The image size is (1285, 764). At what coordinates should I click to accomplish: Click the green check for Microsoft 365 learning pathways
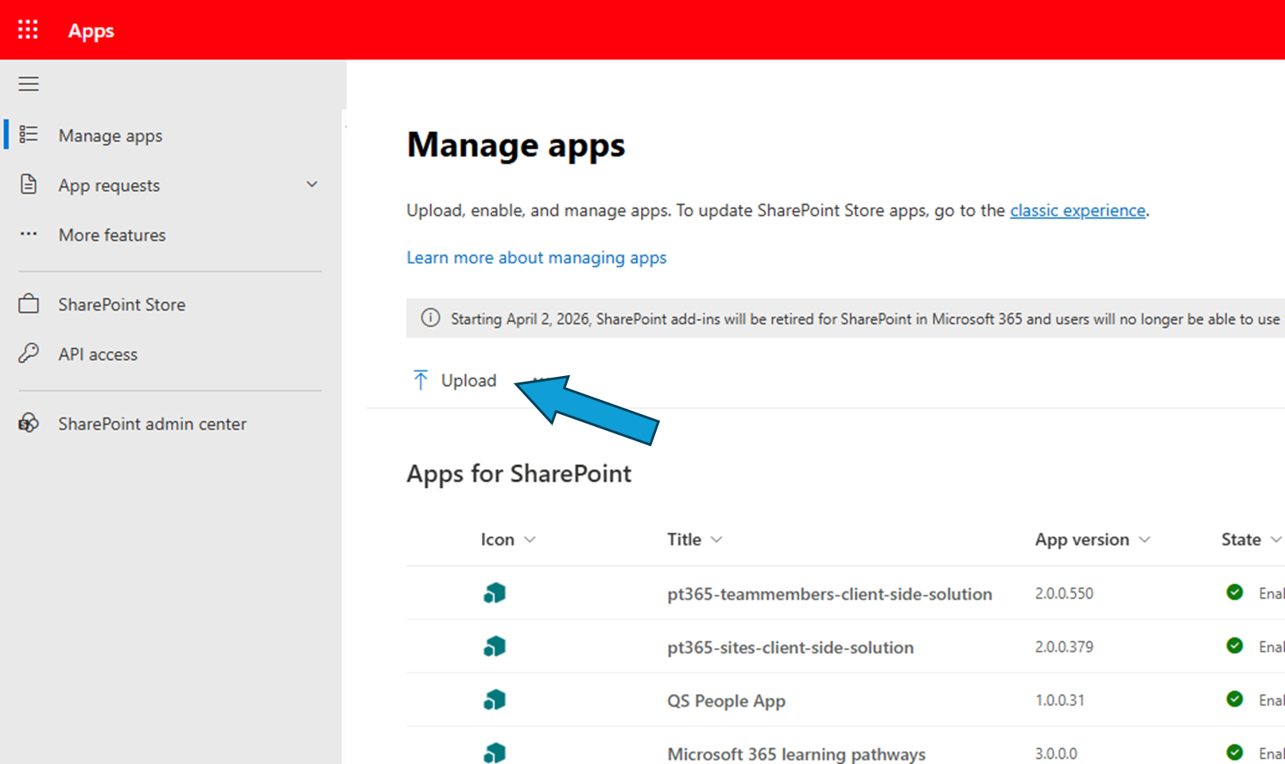1235,752
